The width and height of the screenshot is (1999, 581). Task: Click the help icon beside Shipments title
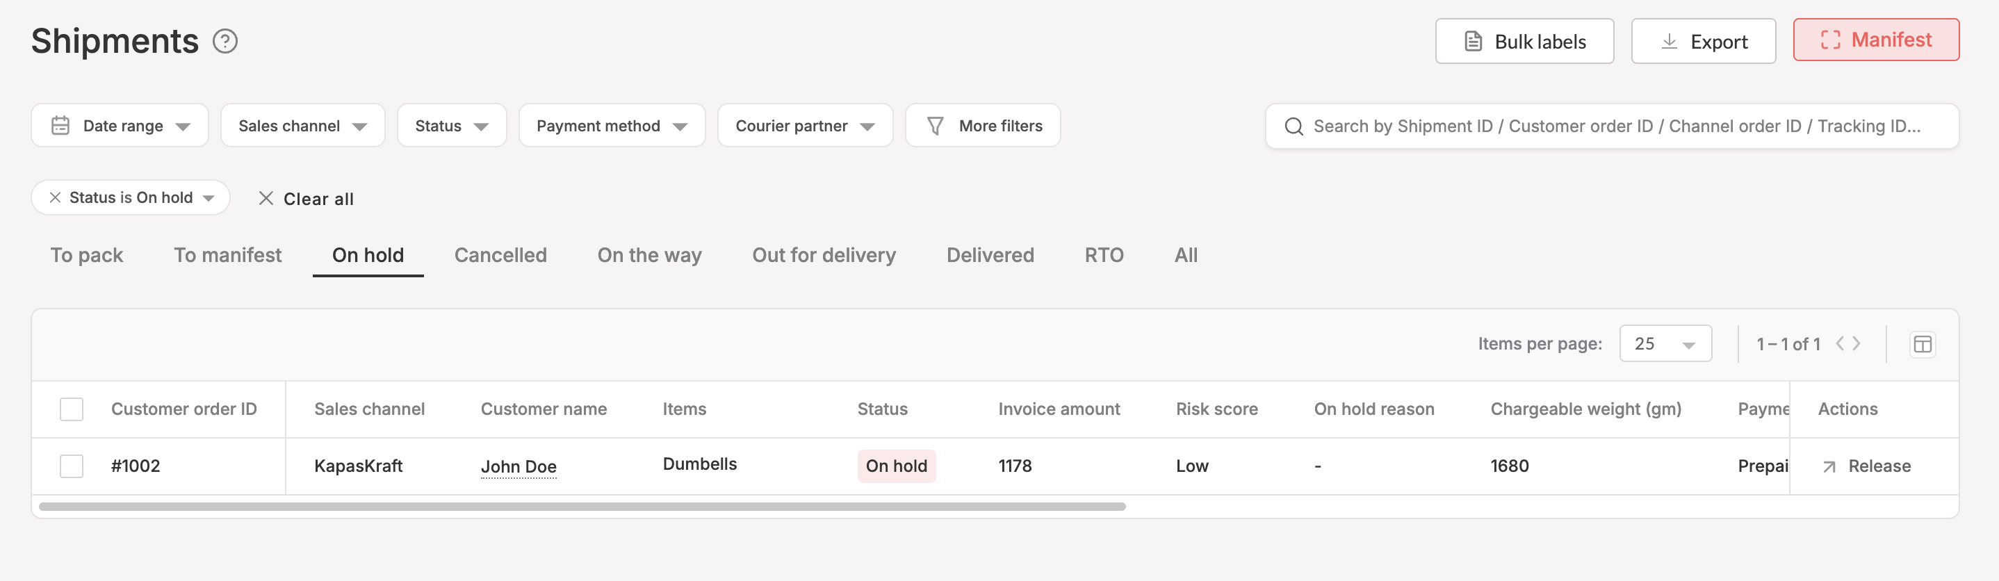225,41
